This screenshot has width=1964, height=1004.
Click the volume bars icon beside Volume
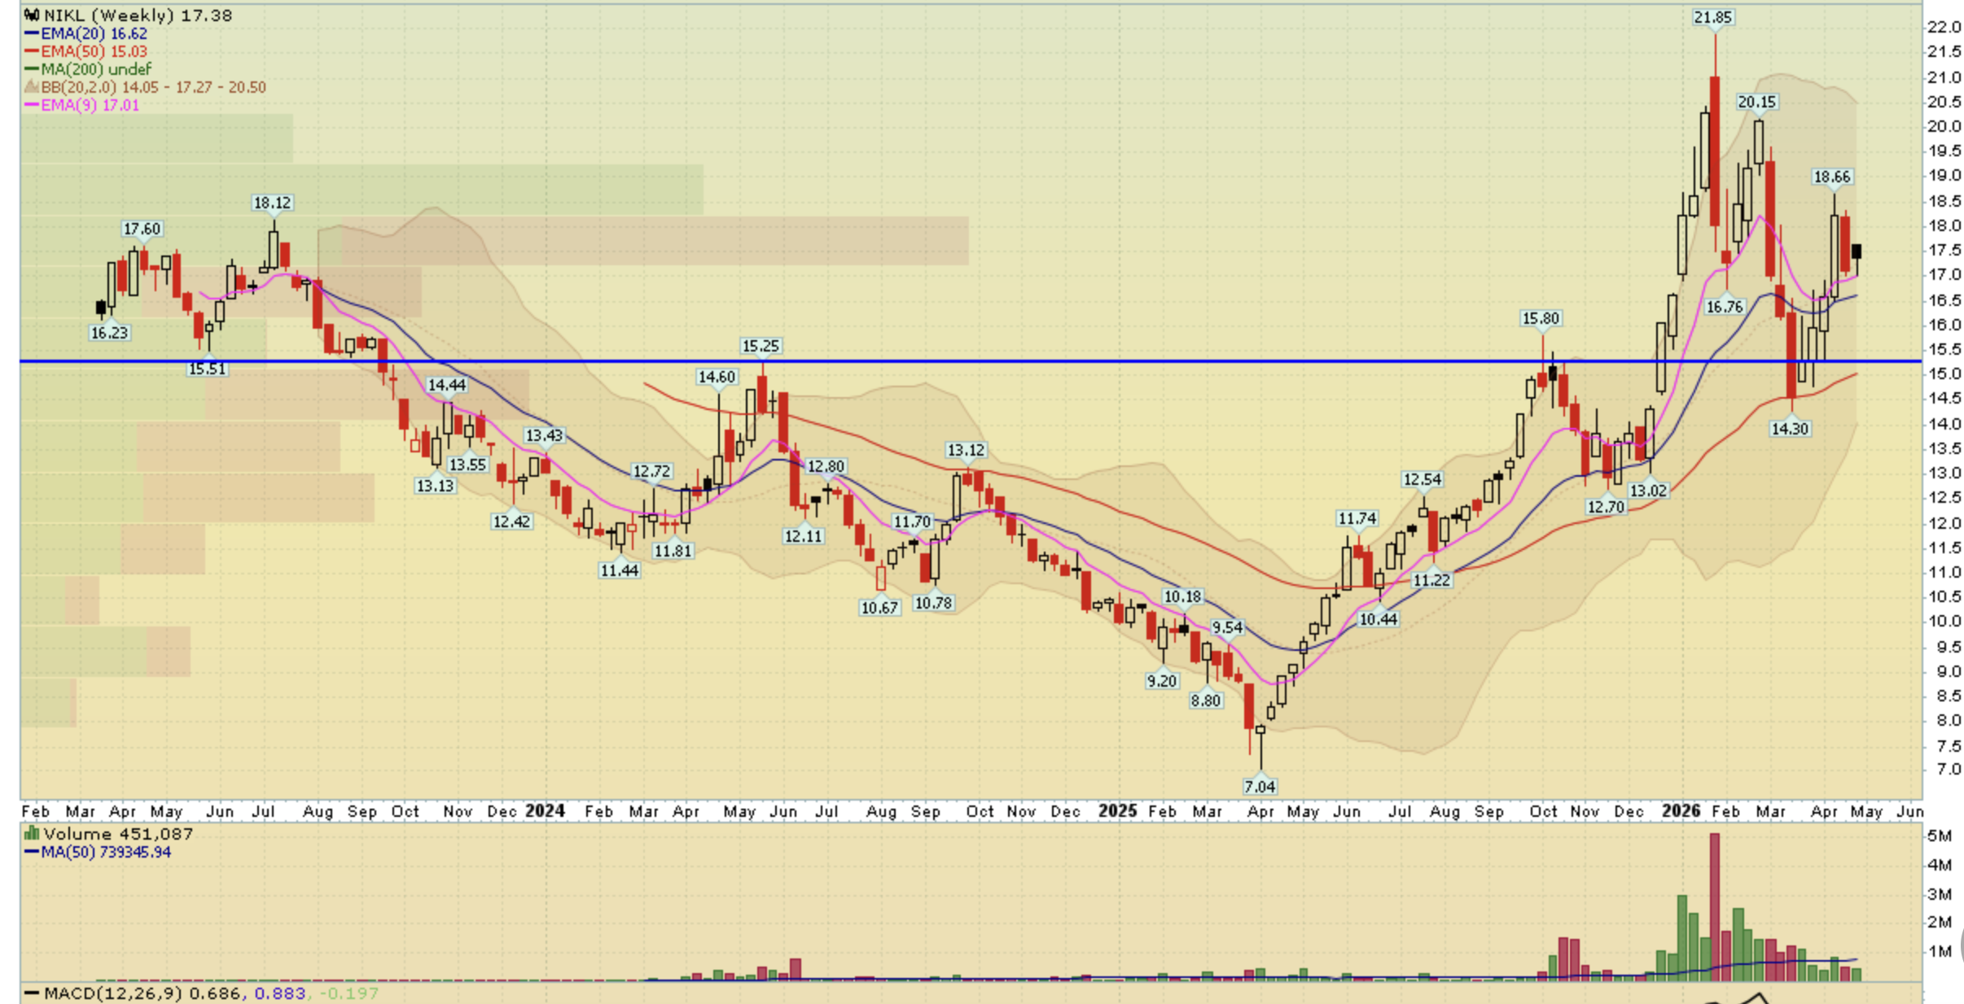point(32,833)
